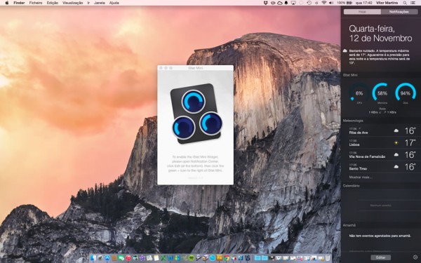Open the Ficheiro menu

pyautogui.click(x=36, y=3)
